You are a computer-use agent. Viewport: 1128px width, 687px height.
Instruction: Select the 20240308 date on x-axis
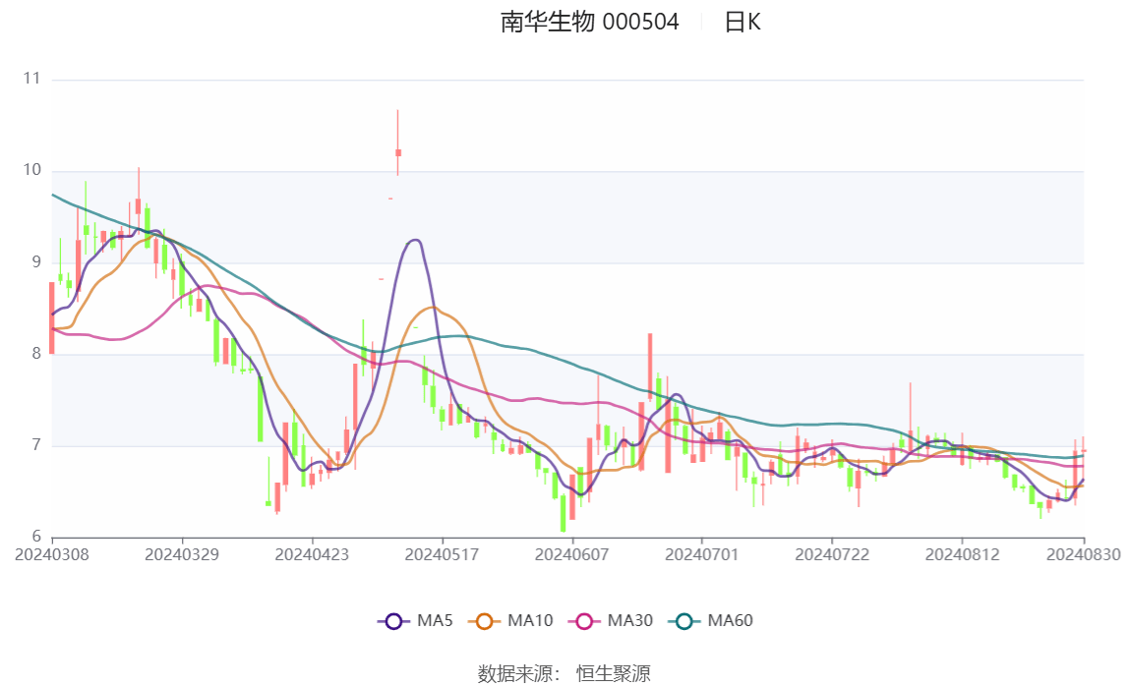[52, 555]
